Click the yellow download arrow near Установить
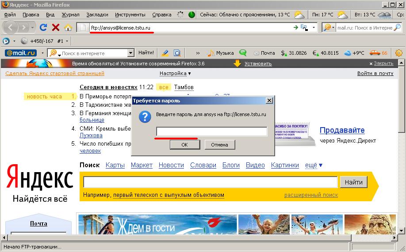The width and height of the screenshot is (406, 252). 237,63
